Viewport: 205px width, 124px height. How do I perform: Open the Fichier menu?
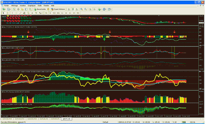click(x=6, y=6)
